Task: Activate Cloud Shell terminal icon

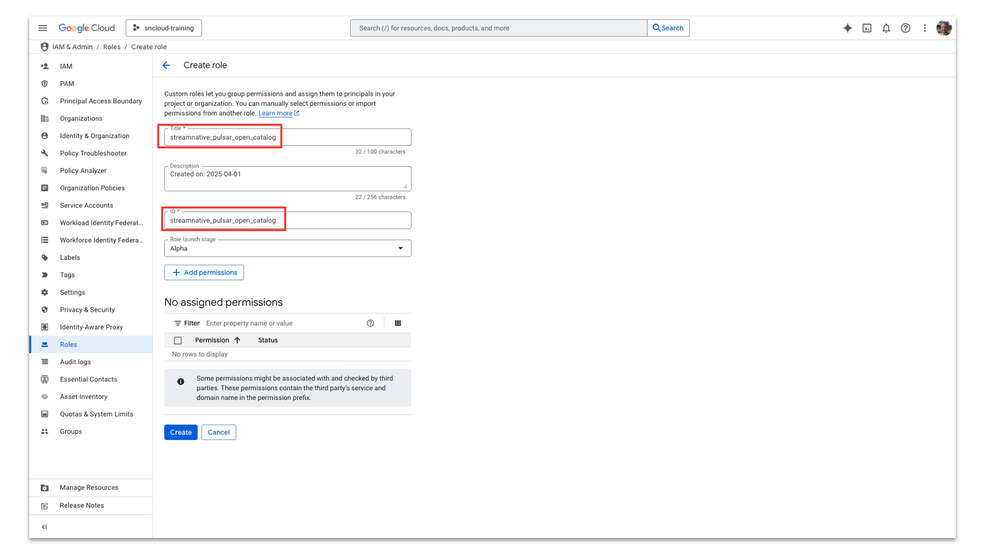Action: (x=867, y=28)
